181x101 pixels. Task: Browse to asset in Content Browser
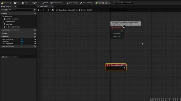(26, 3)
